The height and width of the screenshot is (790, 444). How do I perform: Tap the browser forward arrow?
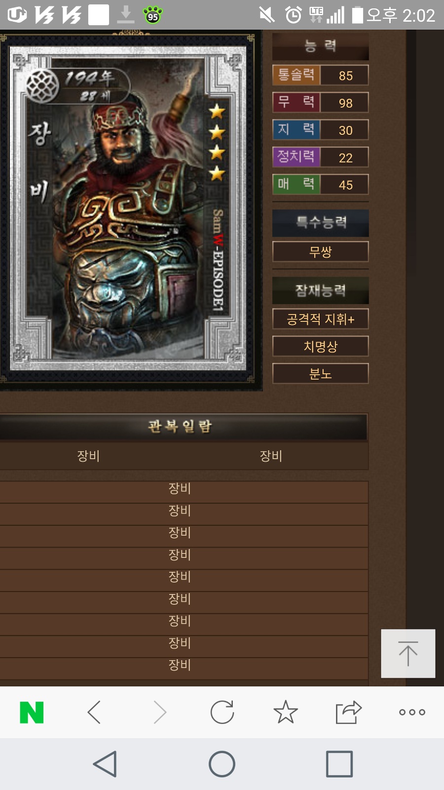click(x=160, y=712)
